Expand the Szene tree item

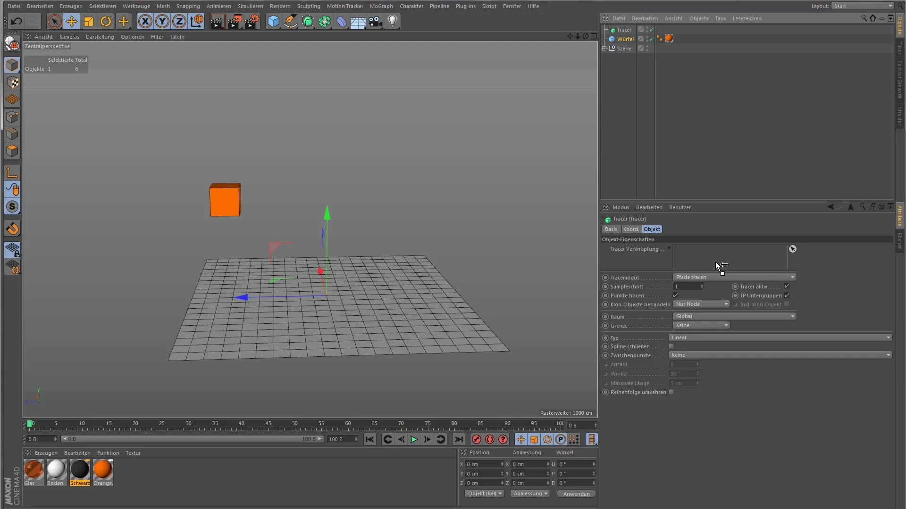coord(604,48)
